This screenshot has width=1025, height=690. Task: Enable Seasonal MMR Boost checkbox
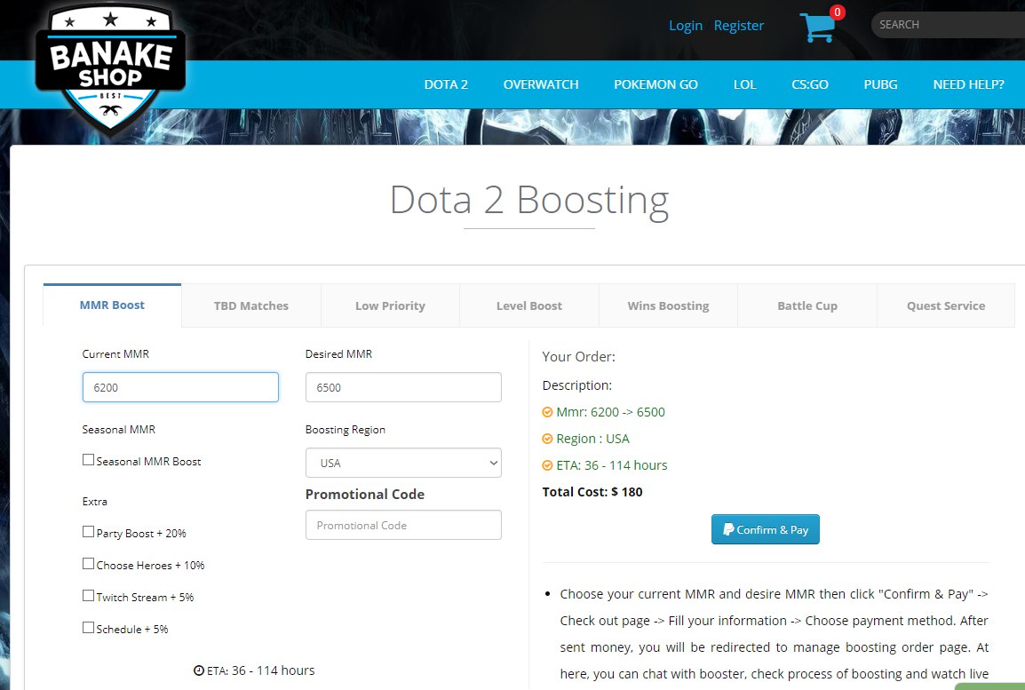pyautogui.click(x=88, y=460)
